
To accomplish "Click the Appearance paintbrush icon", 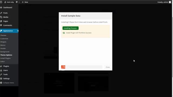I will pyautogui.click(x=1, y=31).
